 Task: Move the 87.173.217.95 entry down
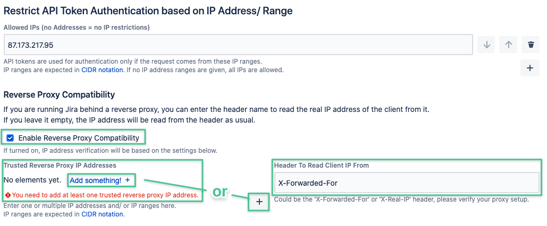click(486, 45)
